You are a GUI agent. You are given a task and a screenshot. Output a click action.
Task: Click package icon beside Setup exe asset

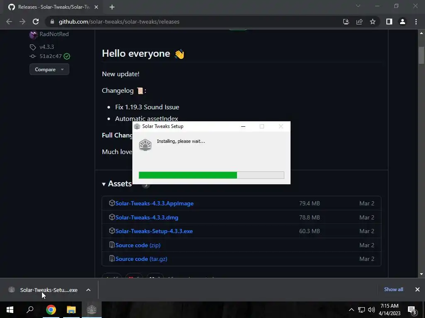point(112,231)
